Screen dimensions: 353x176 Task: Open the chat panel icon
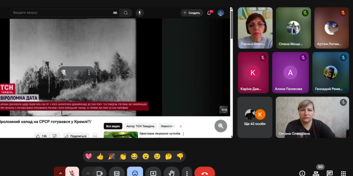pos(330,173)
